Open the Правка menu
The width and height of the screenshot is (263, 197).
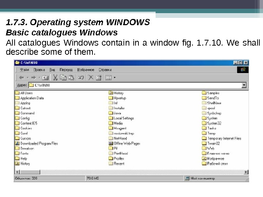point(39,70)
